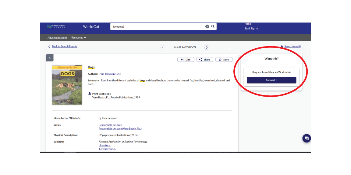
Task: Click the Camden-Carroll Library logo
Action: pos(56,26)
